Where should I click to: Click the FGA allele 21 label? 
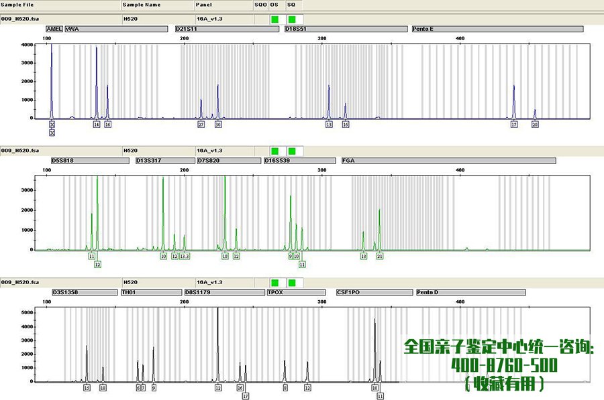(380, 256)
